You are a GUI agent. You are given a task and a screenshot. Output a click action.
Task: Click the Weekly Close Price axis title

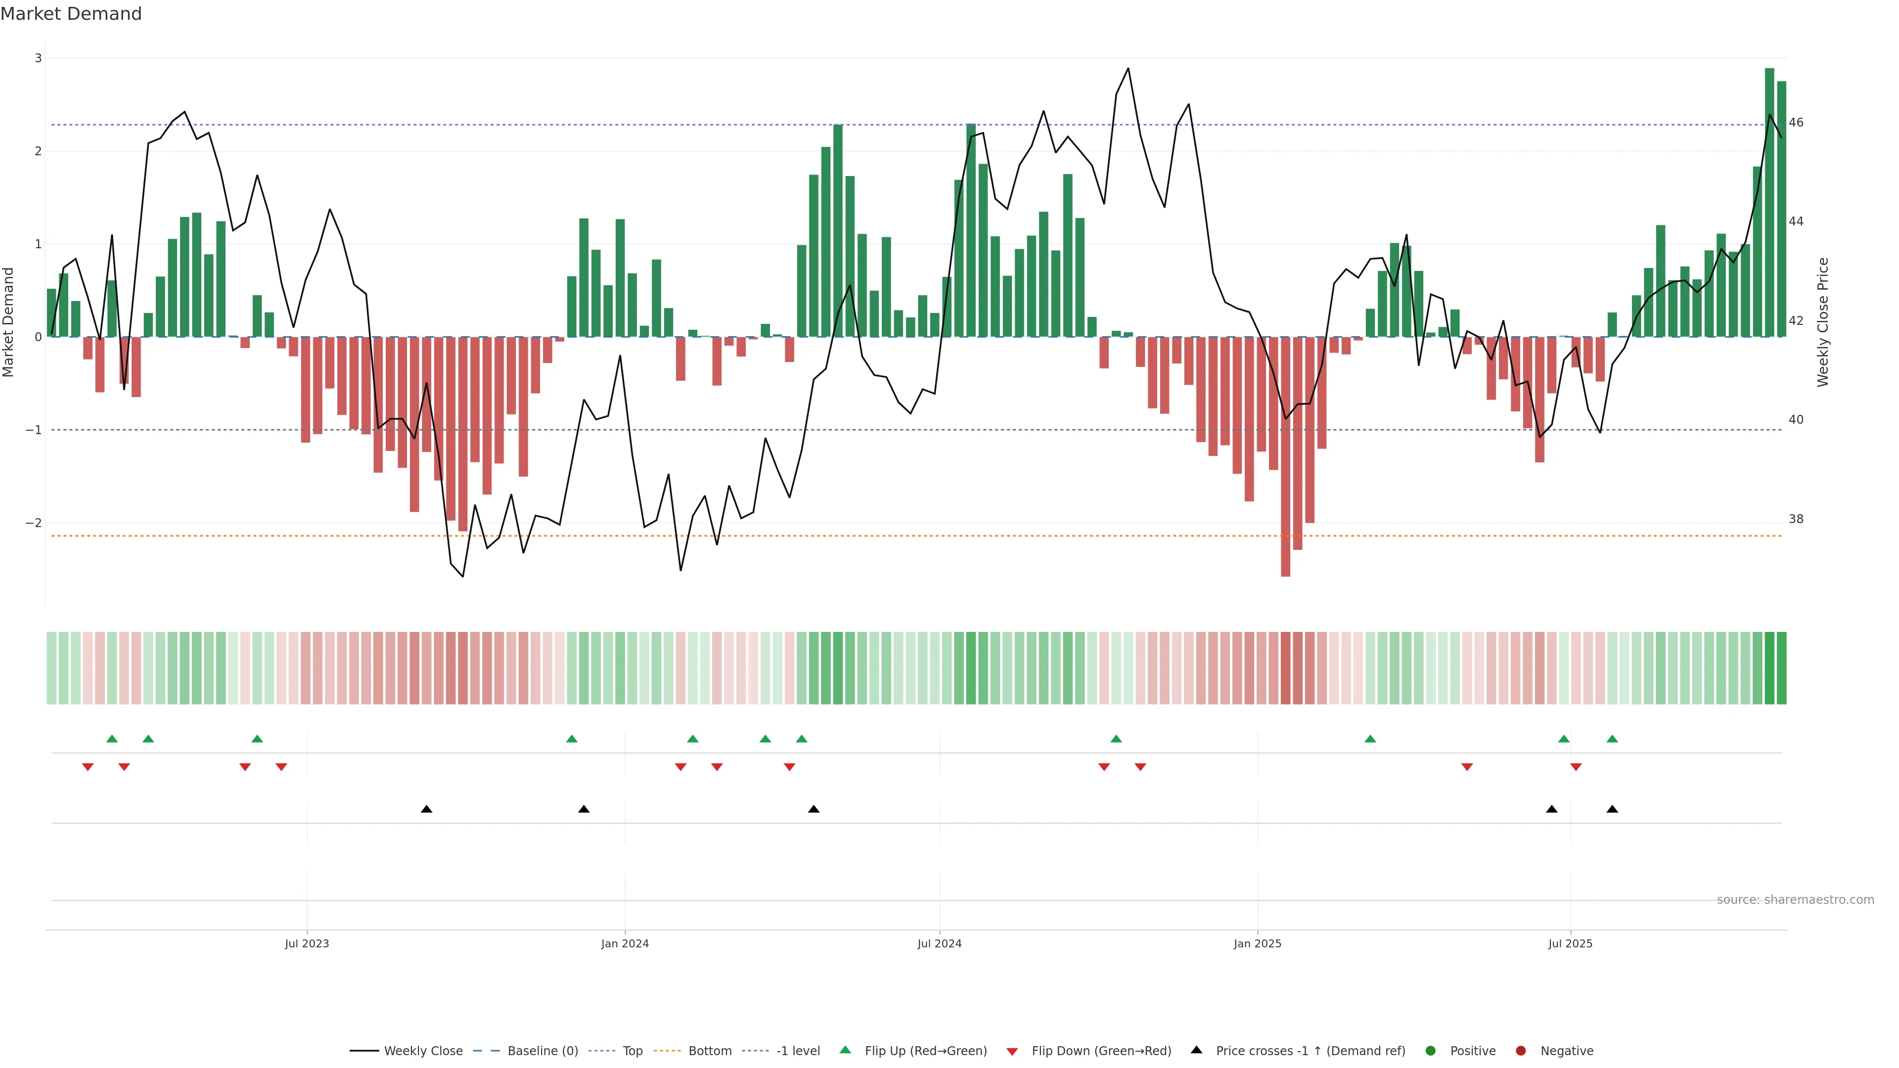pyautogui.click(x=1823, y=322)
